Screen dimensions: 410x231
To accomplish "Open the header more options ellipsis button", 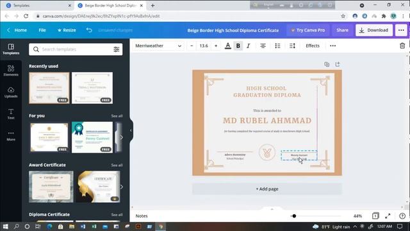I will pos(401,30).
